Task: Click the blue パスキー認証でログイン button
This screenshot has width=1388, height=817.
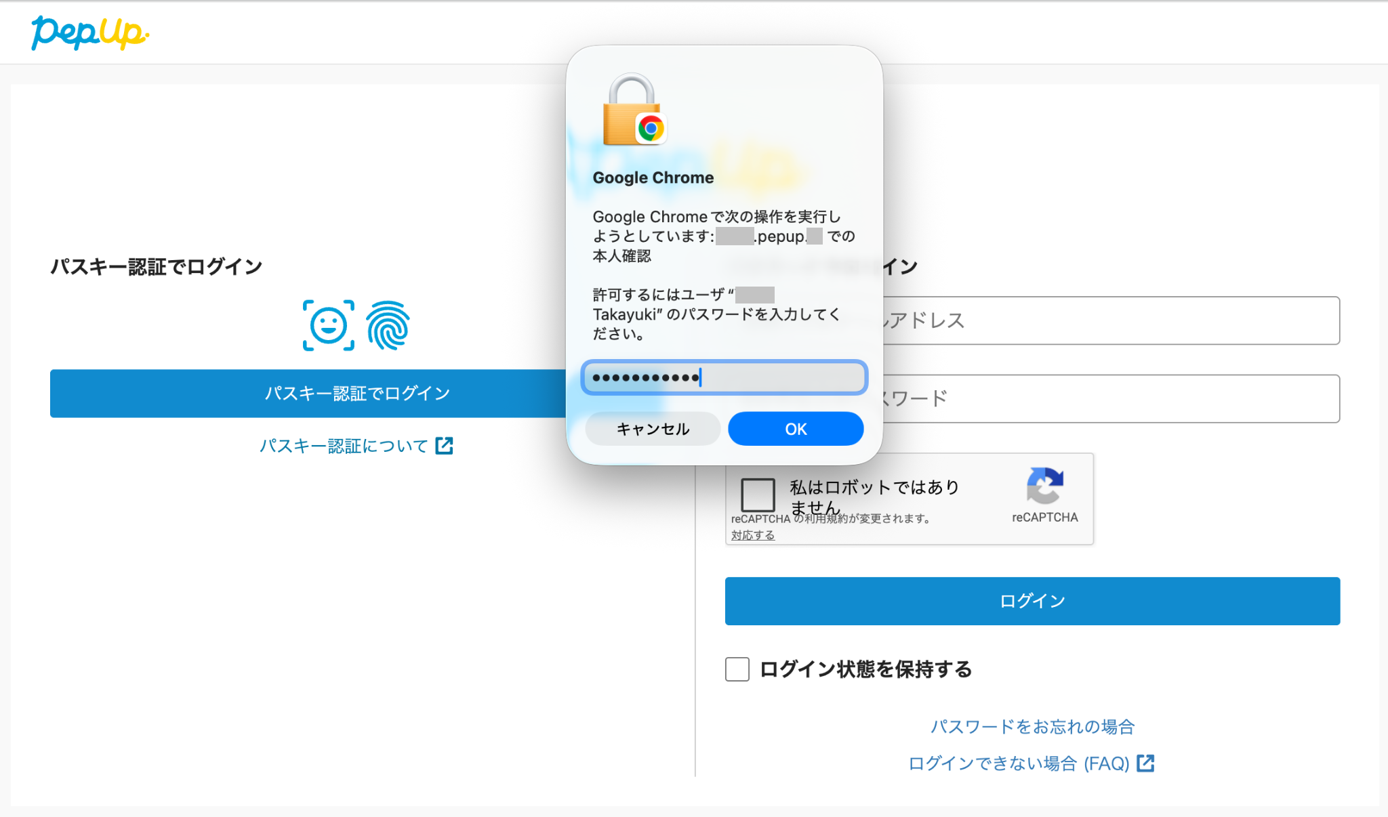Action: click(308, 393)
